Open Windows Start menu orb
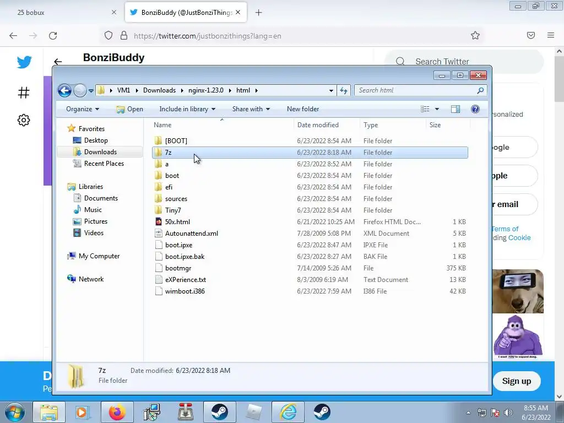The image size is (564, 423). coord(15,412)
